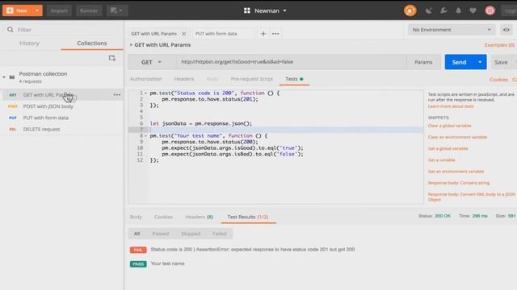Add a new request tab with plus
Screen dimensions: 517x290
pos(263,34)
